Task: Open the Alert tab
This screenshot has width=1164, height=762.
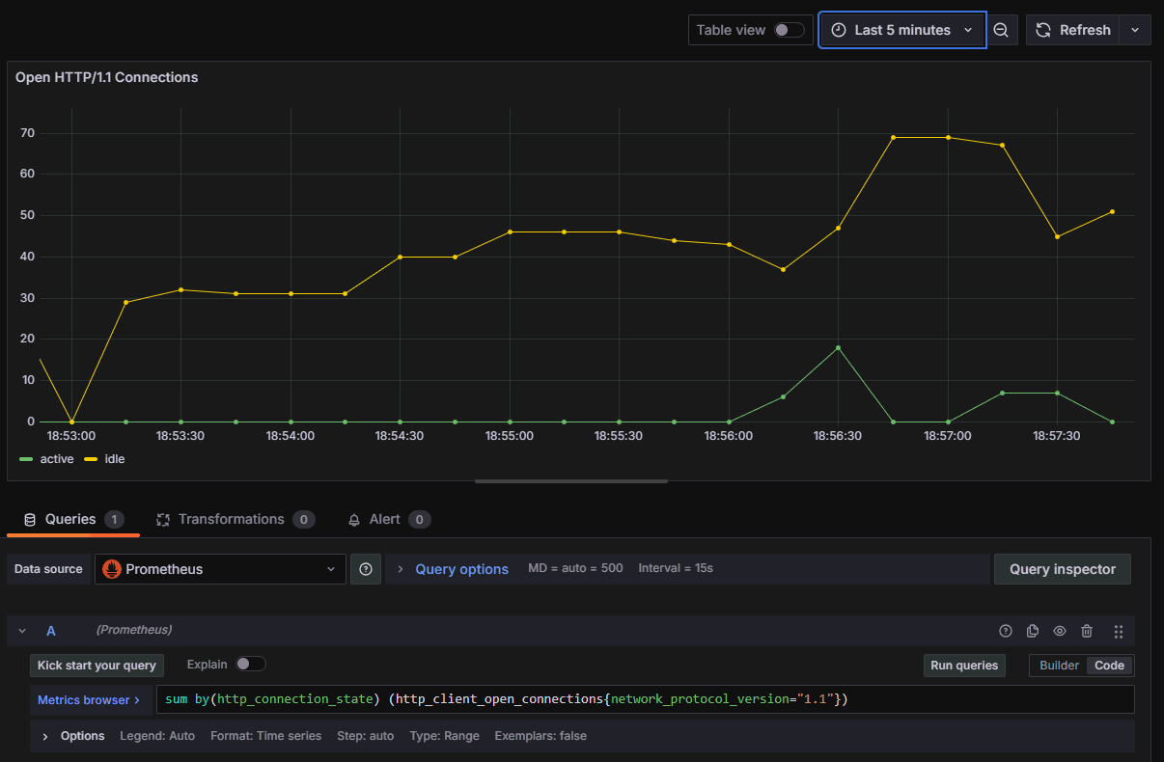Action: [x=389, y=519]
